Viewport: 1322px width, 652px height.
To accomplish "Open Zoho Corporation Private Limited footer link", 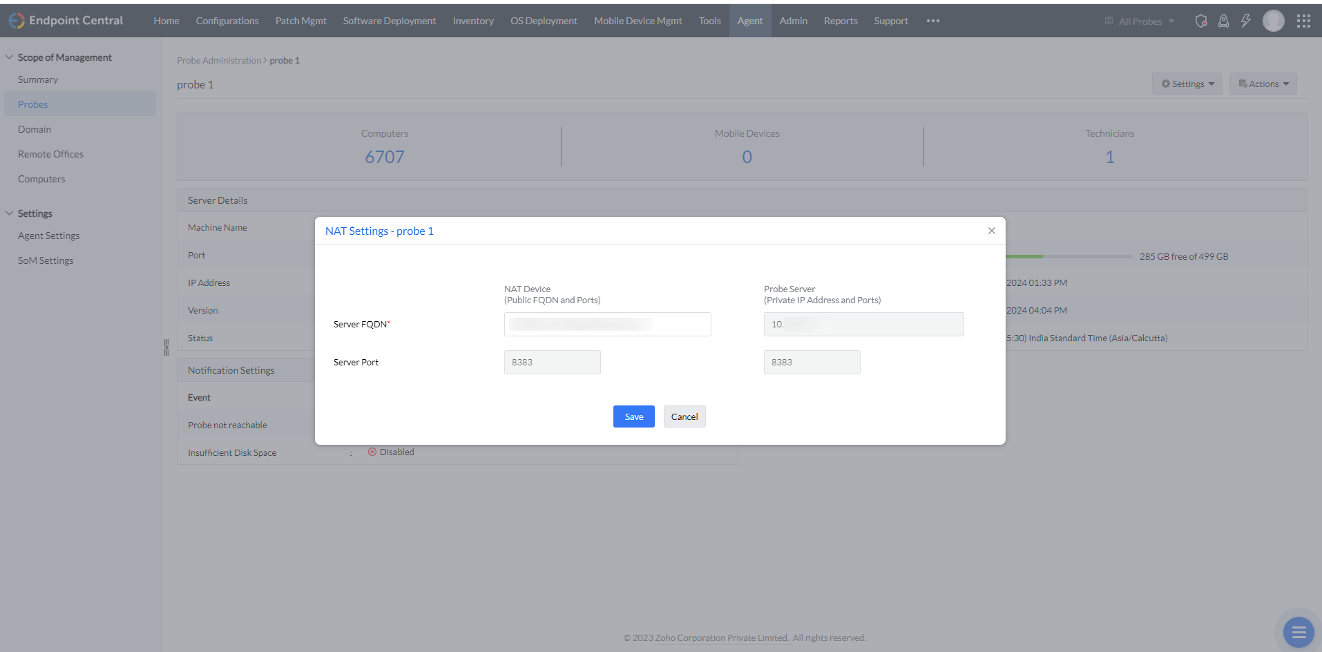I will pyautogui.click(x=721, y=637).
